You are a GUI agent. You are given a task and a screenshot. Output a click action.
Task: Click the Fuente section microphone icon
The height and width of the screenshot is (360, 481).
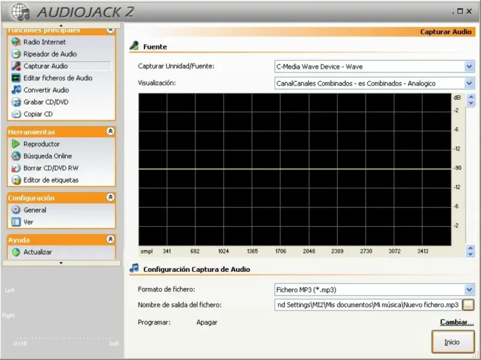point(134,46)
